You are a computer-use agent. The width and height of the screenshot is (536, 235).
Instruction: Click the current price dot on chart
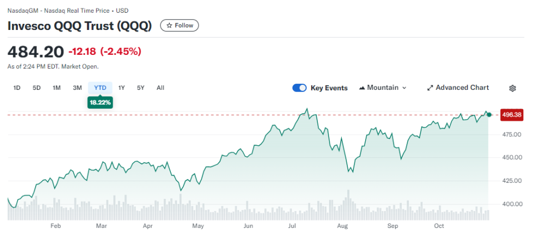489,115
